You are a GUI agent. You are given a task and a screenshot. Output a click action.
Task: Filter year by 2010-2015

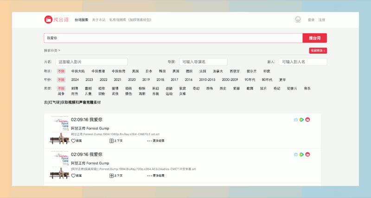(207, 80)
